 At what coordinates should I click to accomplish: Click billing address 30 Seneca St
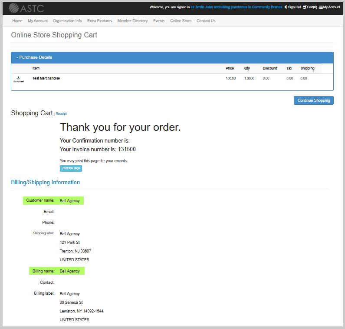tap(71, 302)
